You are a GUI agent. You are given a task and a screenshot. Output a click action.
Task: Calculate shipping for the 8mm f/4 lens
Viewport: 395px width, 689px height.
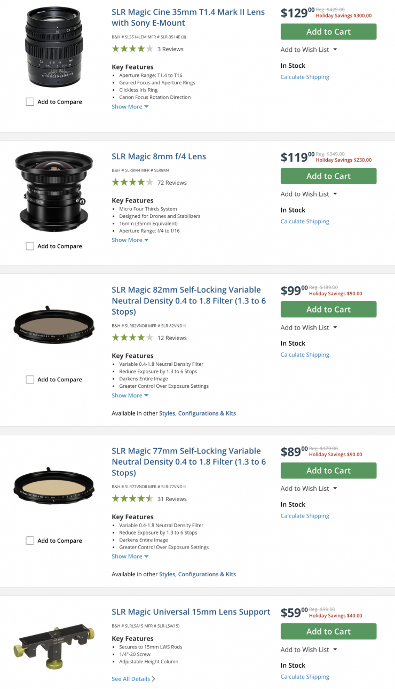305,221
